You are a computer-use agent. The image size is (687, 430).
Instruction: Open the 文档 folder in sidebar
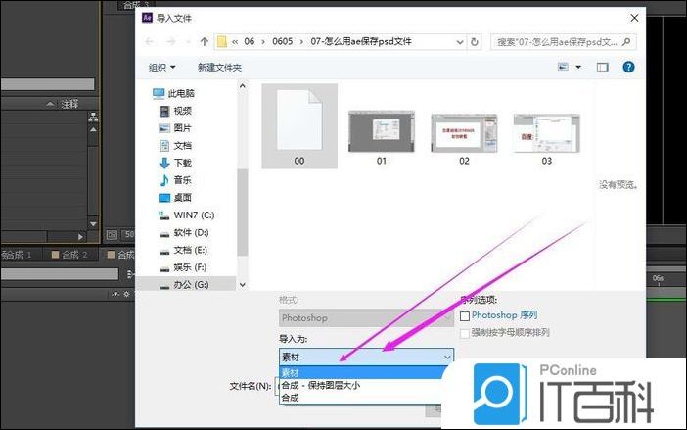click(x=175, y=146)
